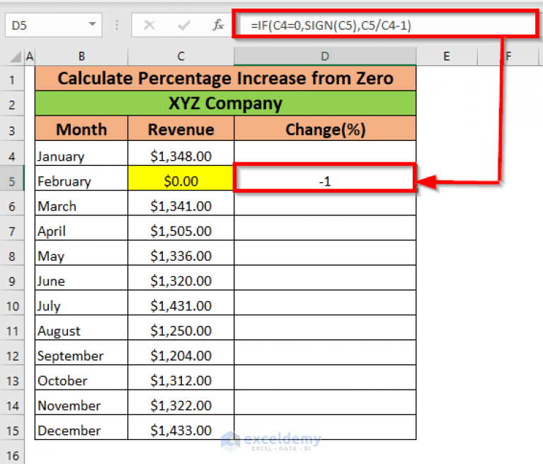543x464 pixels.
Task: Select column E header
Action: pos(447,56)
